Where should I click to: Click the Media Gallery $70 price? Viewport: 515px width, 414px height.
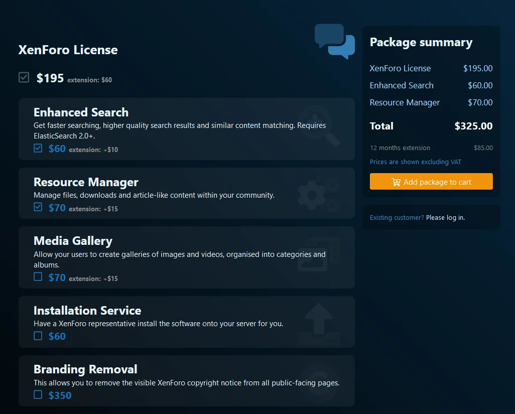coord(57,278)
